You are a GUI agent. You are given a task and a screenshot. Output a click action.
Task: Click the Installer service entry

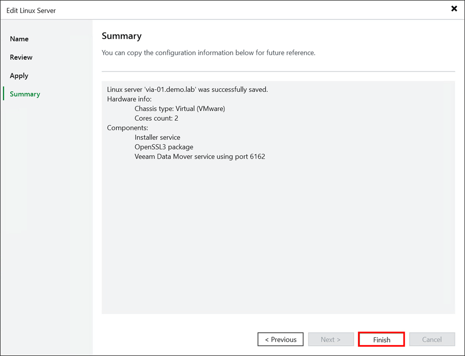point(157,137)
